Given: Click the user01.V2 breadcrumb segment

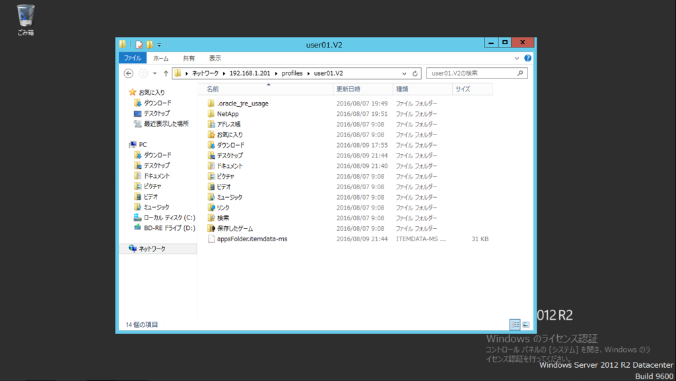Looking at the screenshot, I should coord(328,73).
